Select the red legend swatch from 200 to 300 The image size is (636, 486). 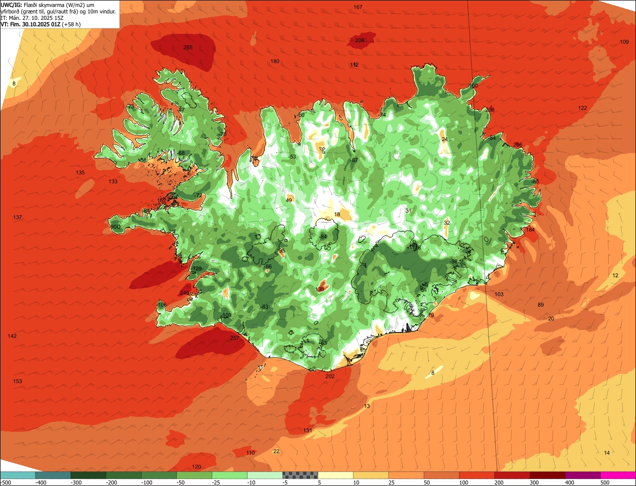click(512, 475)
